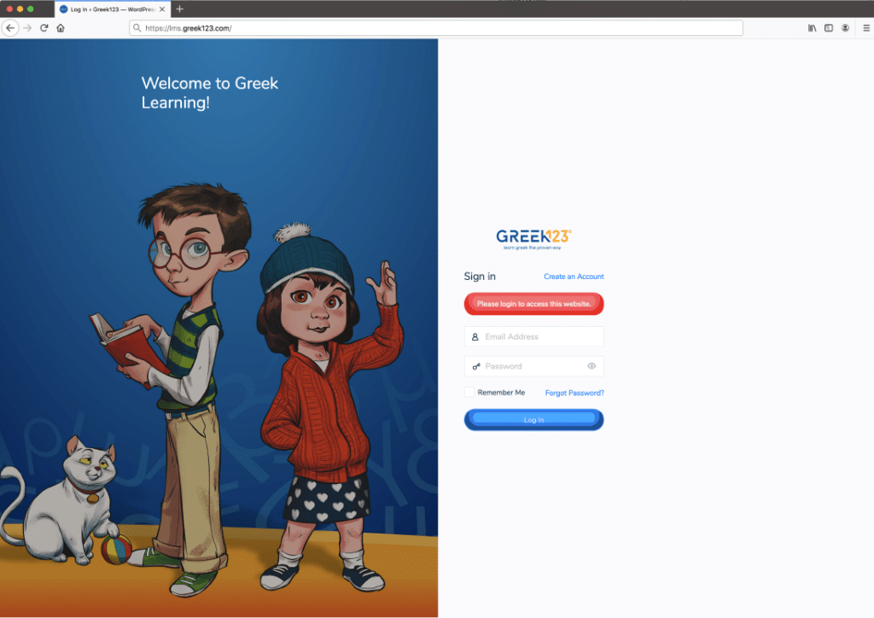Toggle the sidebar icon in browser toolbar
This screenshot has height=618, width=874.
pyautogui.click(x=829, y=28)
